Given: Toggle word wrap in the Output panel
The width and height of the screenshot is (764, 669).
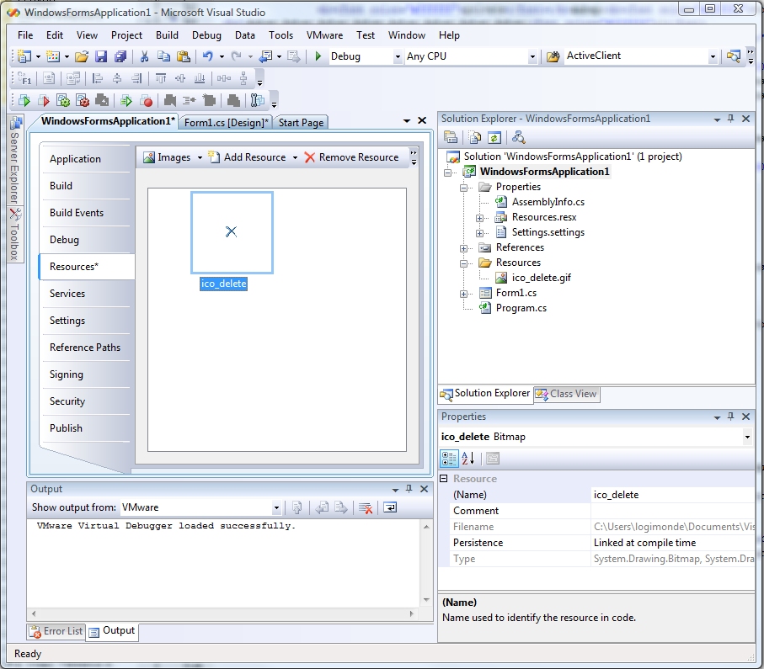Looking at the screenshot, I should coord(389,507).
